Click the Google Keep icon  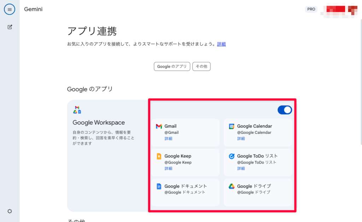pyautogui.click(x=159, y=156)
